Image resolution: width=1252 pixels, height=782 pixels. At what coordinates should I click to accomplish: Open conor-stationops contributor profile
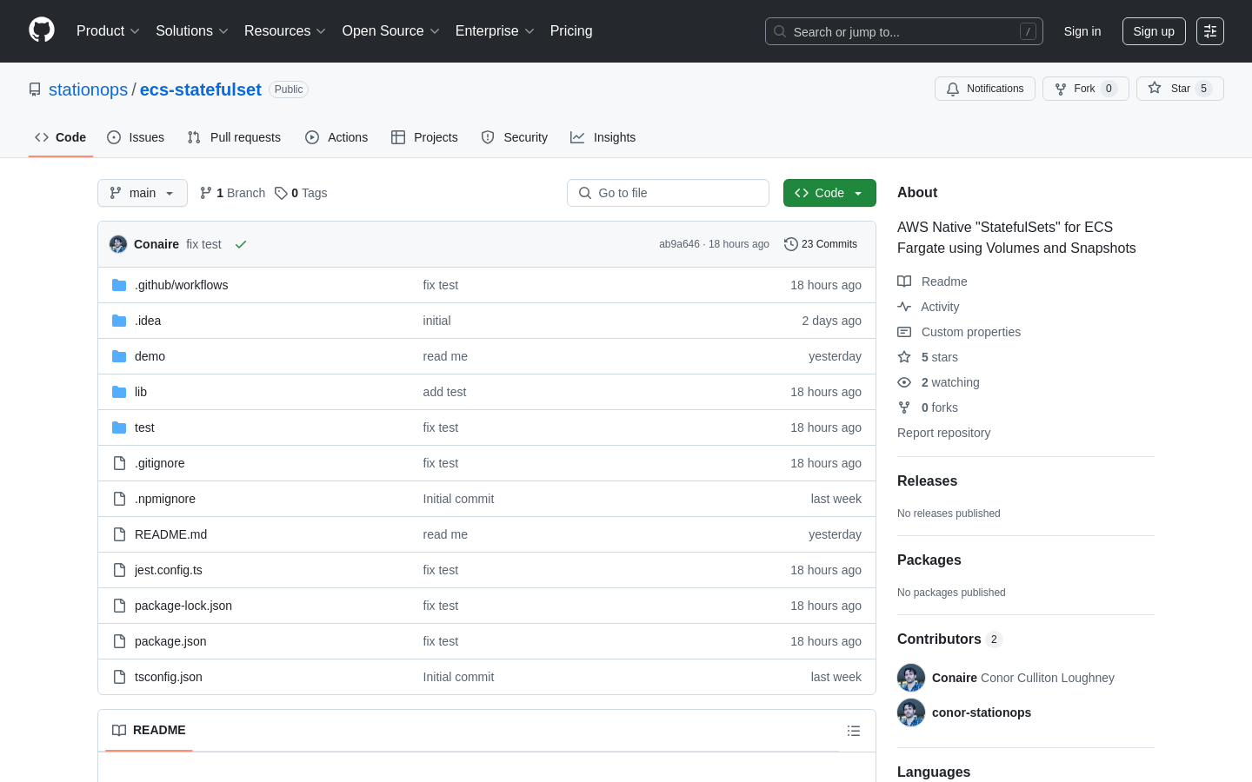pyautogui.click(x=982, y=712)
